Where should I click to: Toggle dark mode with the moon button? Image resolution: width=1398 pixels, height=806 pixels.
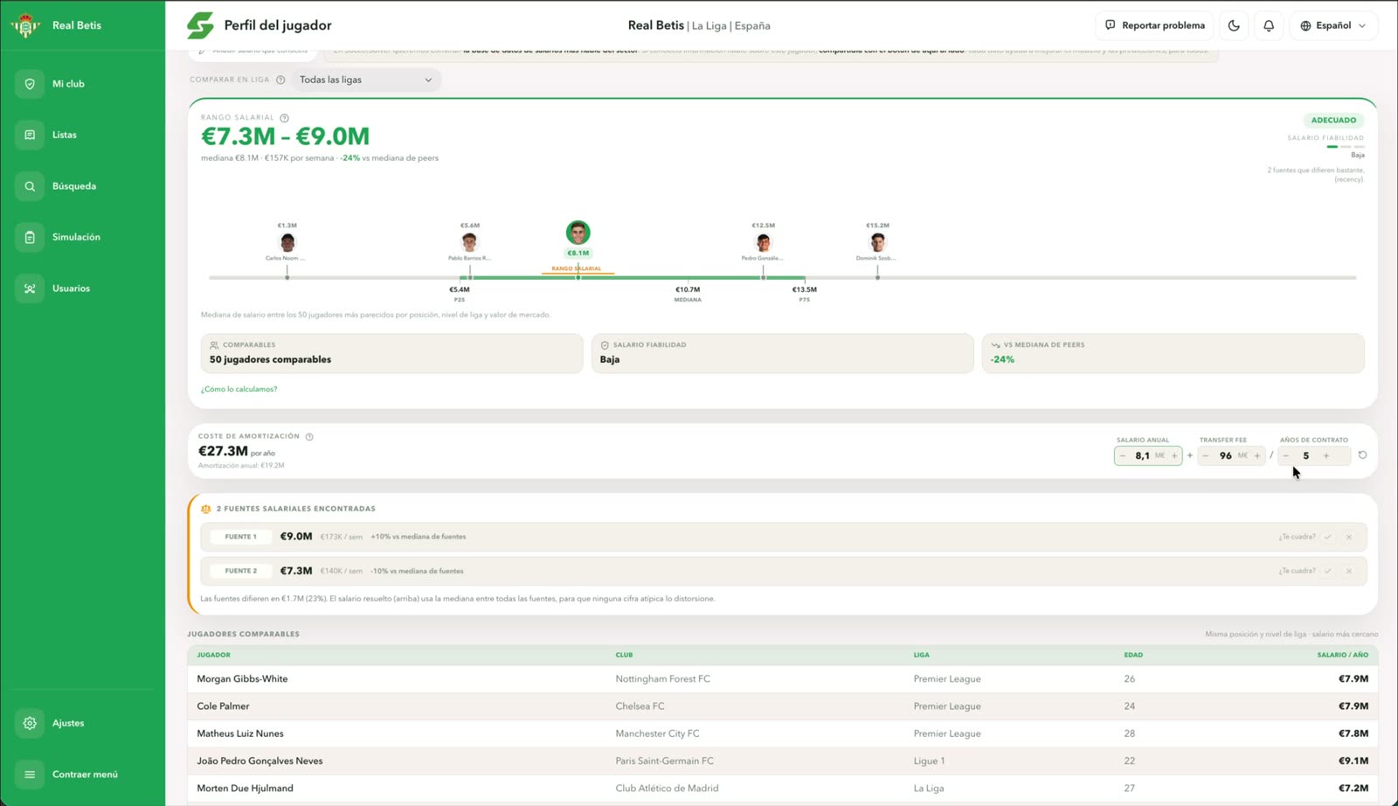(1234, 25)
